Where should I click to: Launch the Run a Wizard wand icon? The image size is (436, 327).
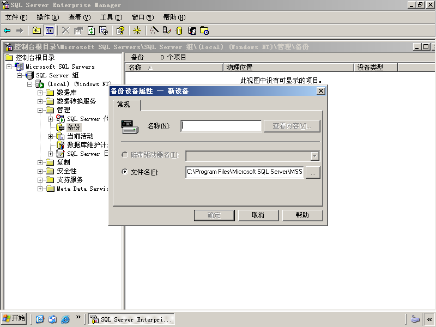tap(154, 31)
